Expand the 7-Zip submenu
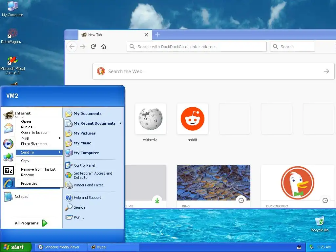 [39, 138]
